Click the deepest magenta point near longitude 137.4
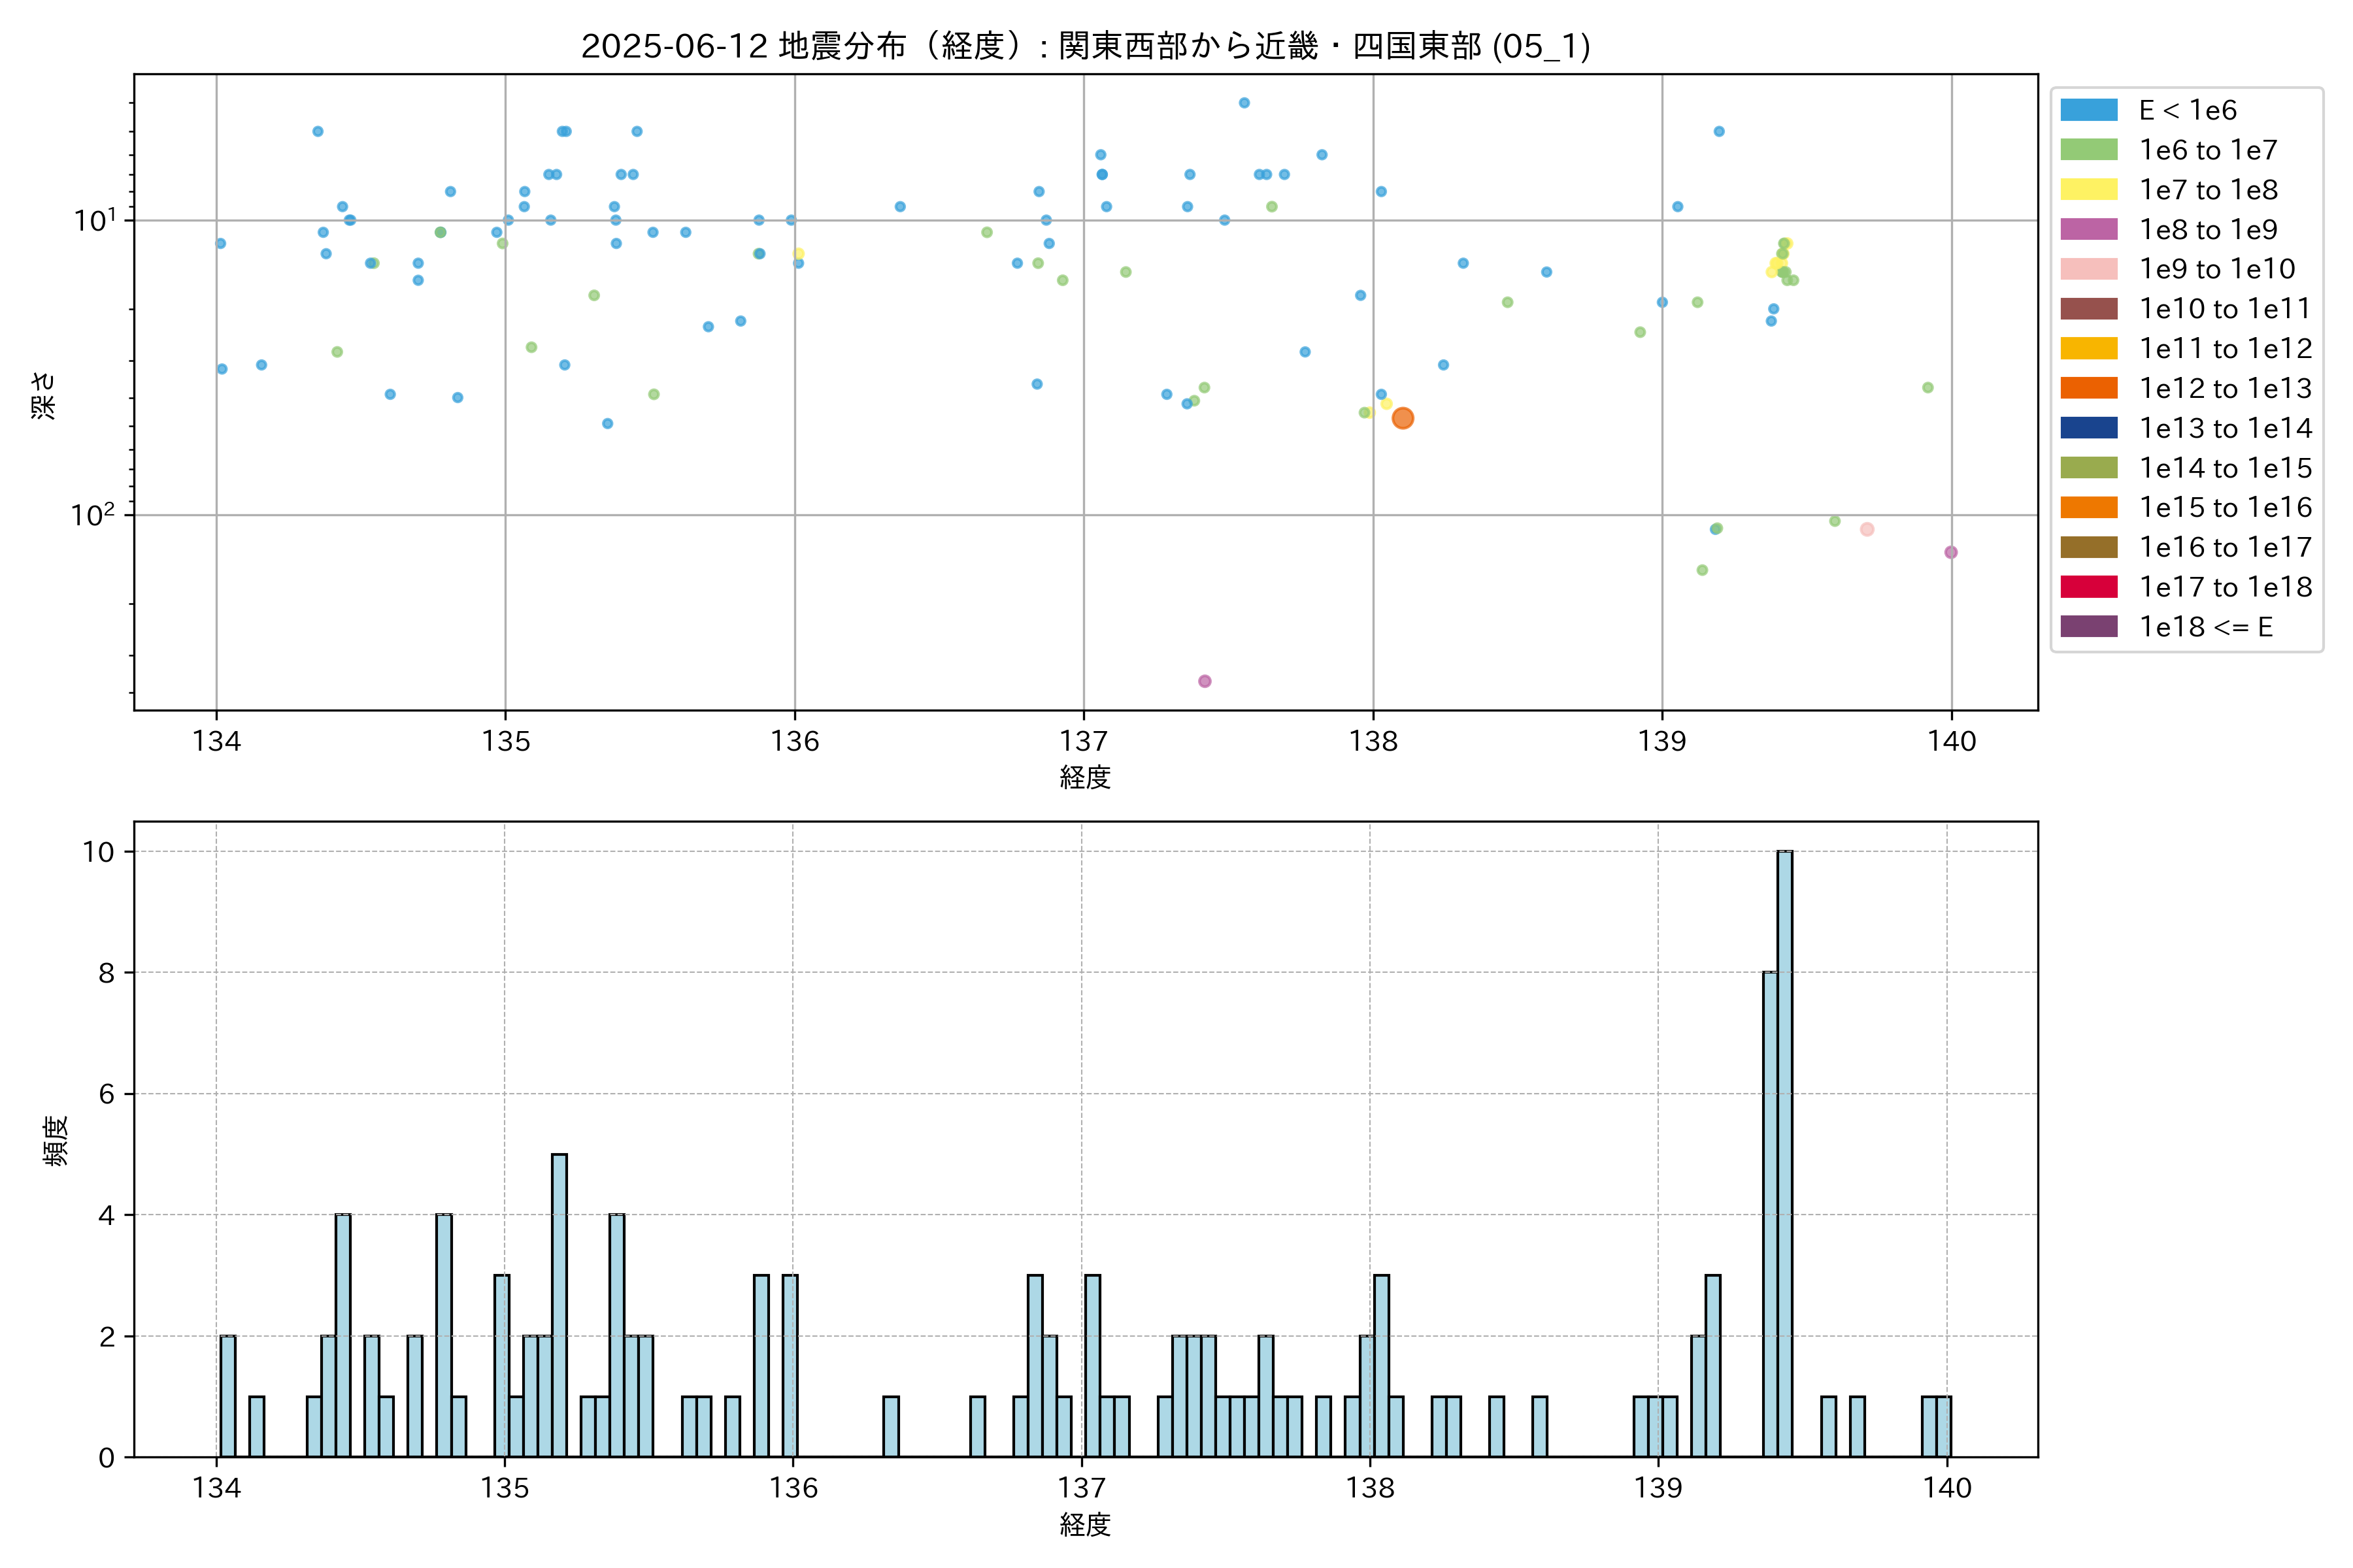Viewport: 2353px width, 1568px height. pos(1205,681)
